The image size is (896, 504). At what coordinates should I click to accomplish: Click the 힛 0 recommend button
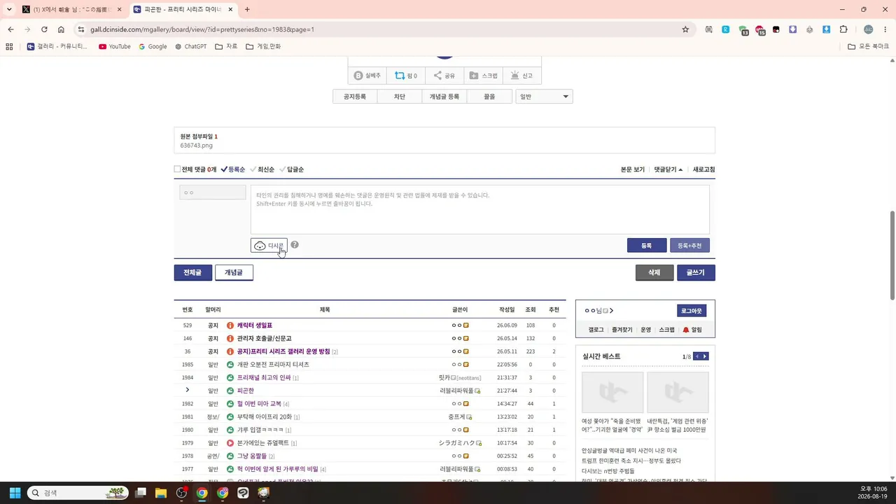point(406,76)
